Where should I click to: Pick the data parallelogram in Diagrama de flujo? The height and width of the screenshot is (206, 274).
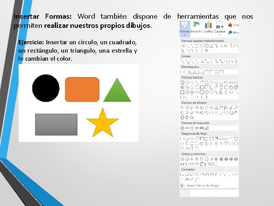click(197, 138)
